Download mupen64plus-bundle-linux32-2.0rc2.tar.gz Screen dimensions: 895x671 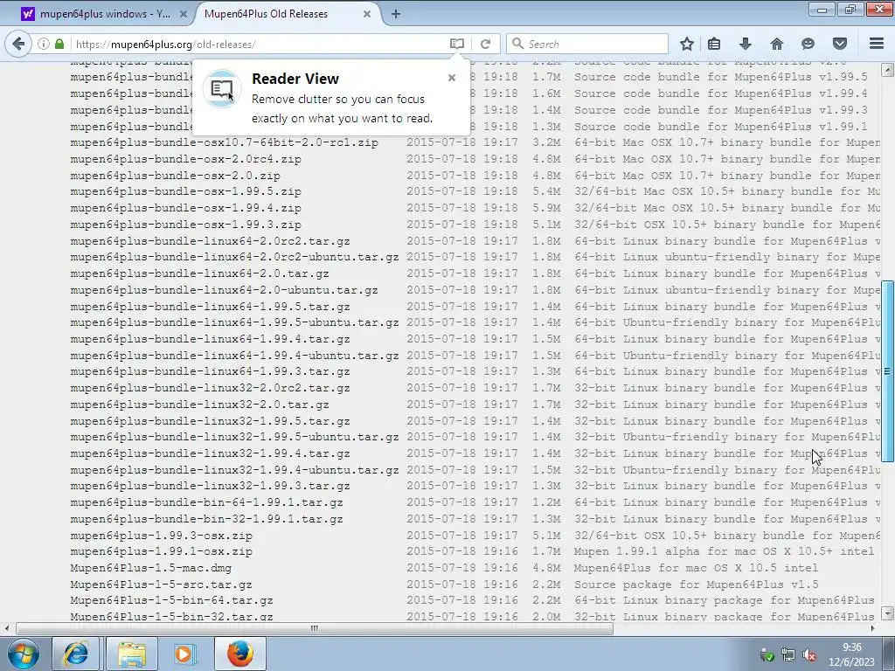click(210, 389)
